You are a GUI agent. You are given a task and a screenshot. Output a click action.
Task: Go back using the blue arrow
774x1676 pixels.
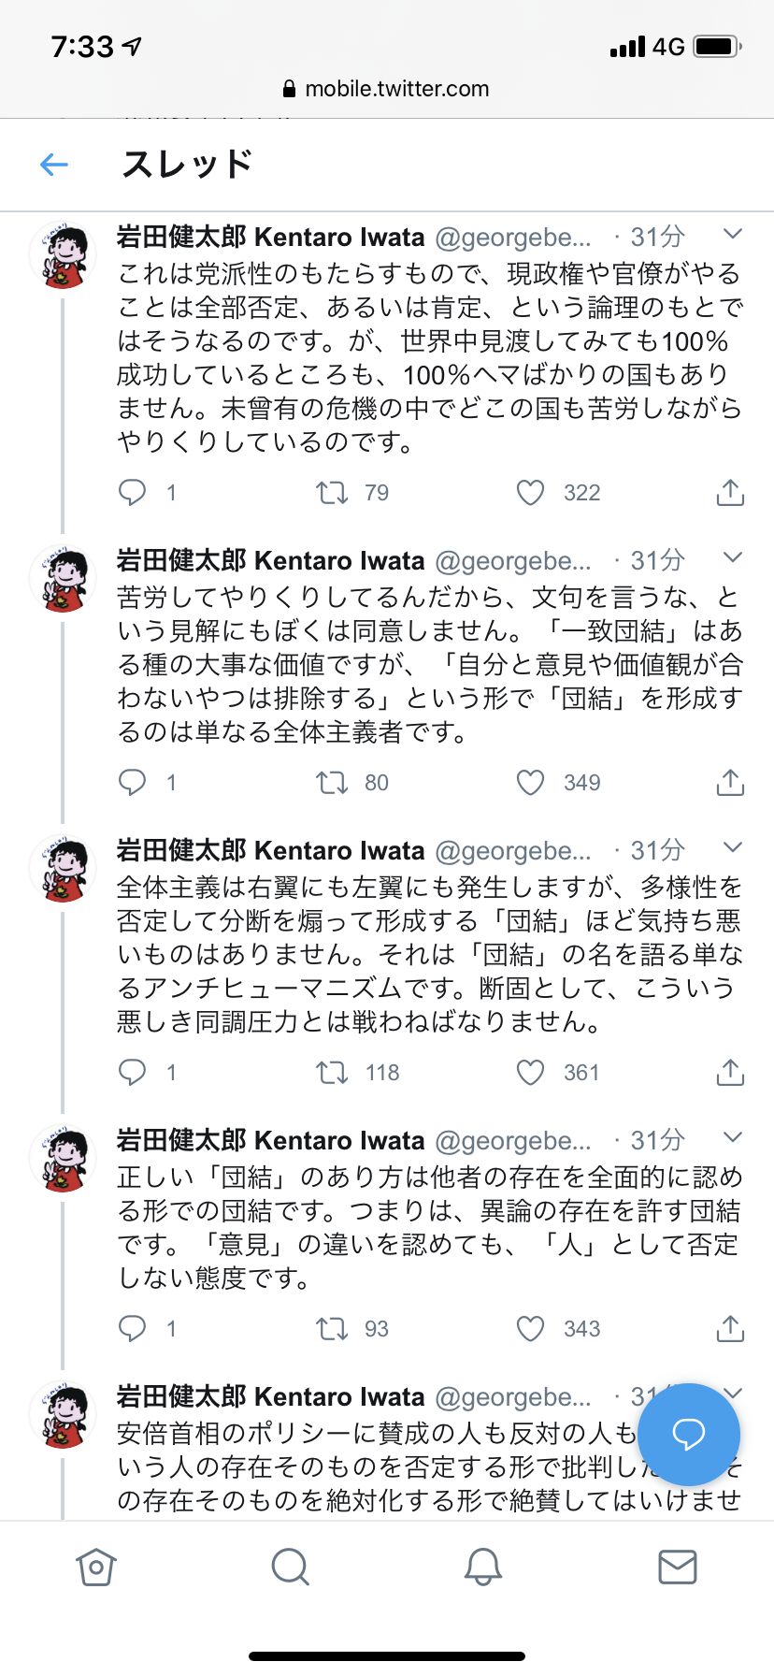(54, 166)
